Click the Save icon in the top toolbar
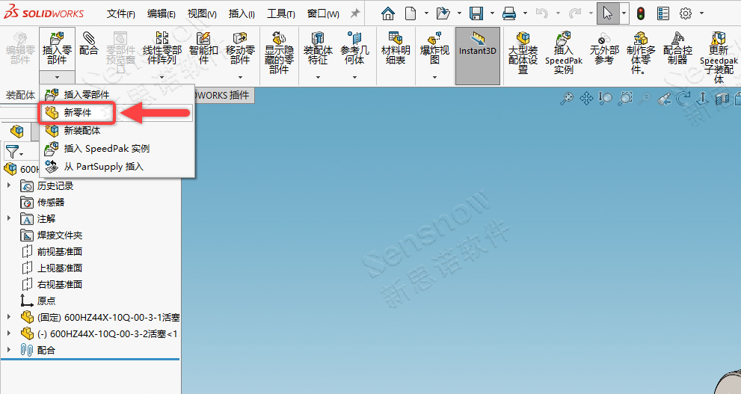741x394 pixels. tap(476, 13)
